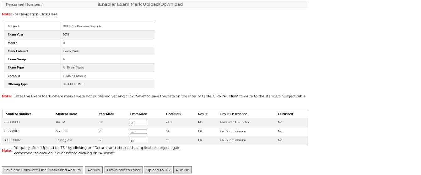Click the 'Here' navigation link

pyautogui.click(x=53, y=14)
